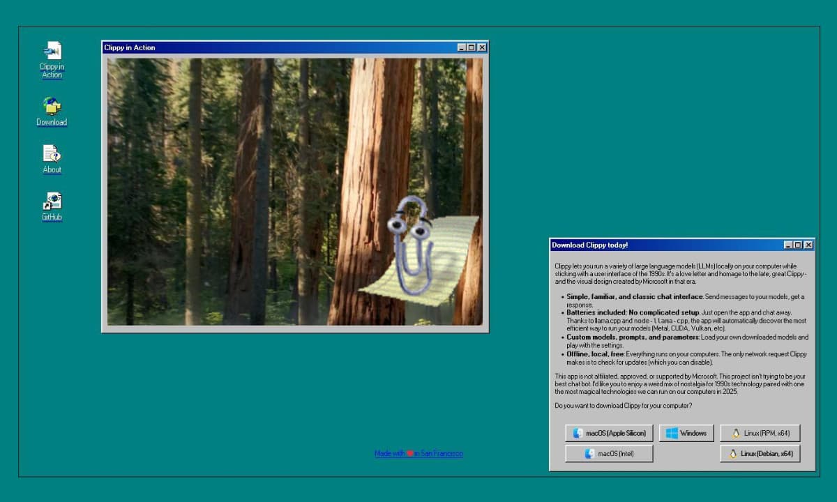Click the macOS (Intel) download button
Screen dimensions: 837x502
coord(610,454)
